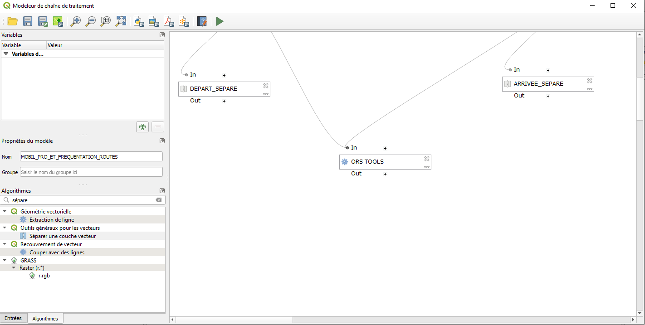Click the algorithm search box
The image size is (645, 325).
click(83, 200)
